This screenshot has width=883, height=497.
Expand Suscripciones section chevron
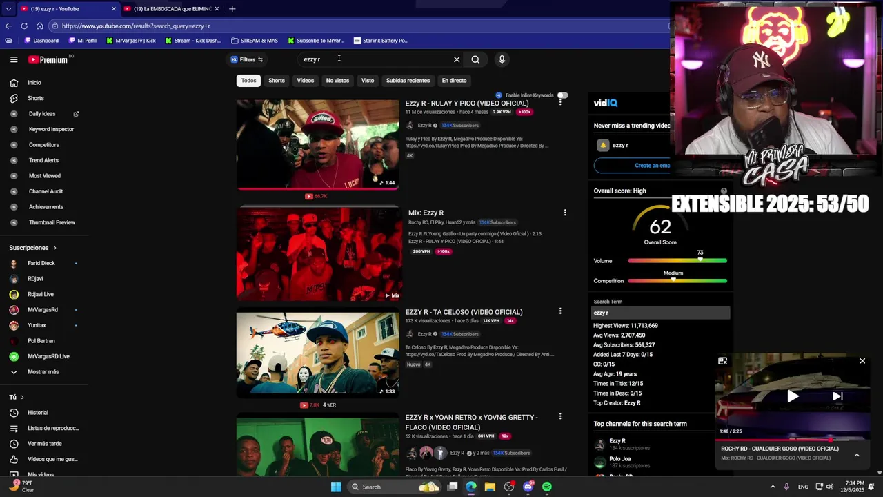coord(54,248)
